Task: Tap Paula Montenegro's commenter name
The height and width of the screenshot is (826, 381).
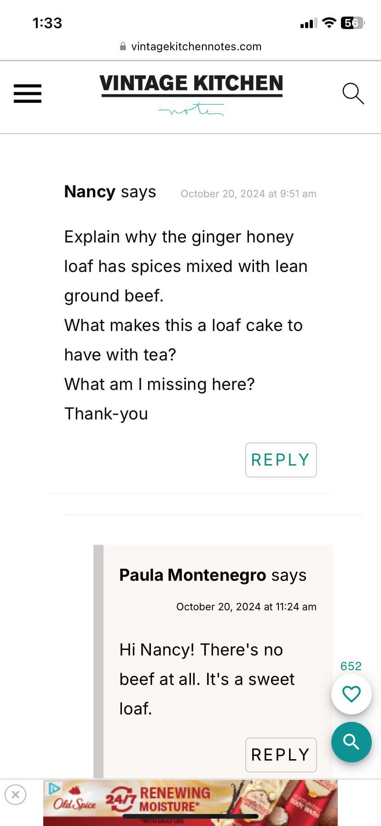Action: click(192, 575)
